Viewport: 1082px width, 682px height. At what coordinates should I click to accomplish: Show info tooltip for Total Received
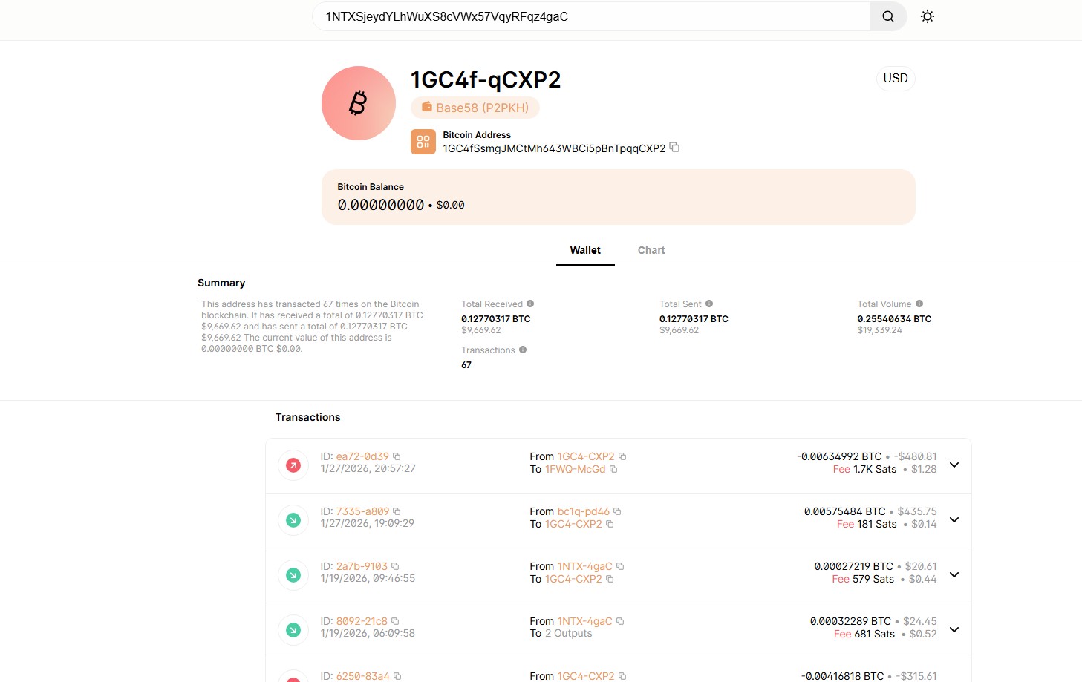pos(530,304)
